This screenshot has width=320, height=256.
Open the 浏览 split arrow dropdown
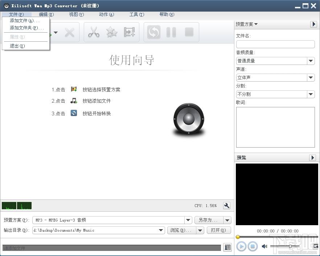pos(200,230)
